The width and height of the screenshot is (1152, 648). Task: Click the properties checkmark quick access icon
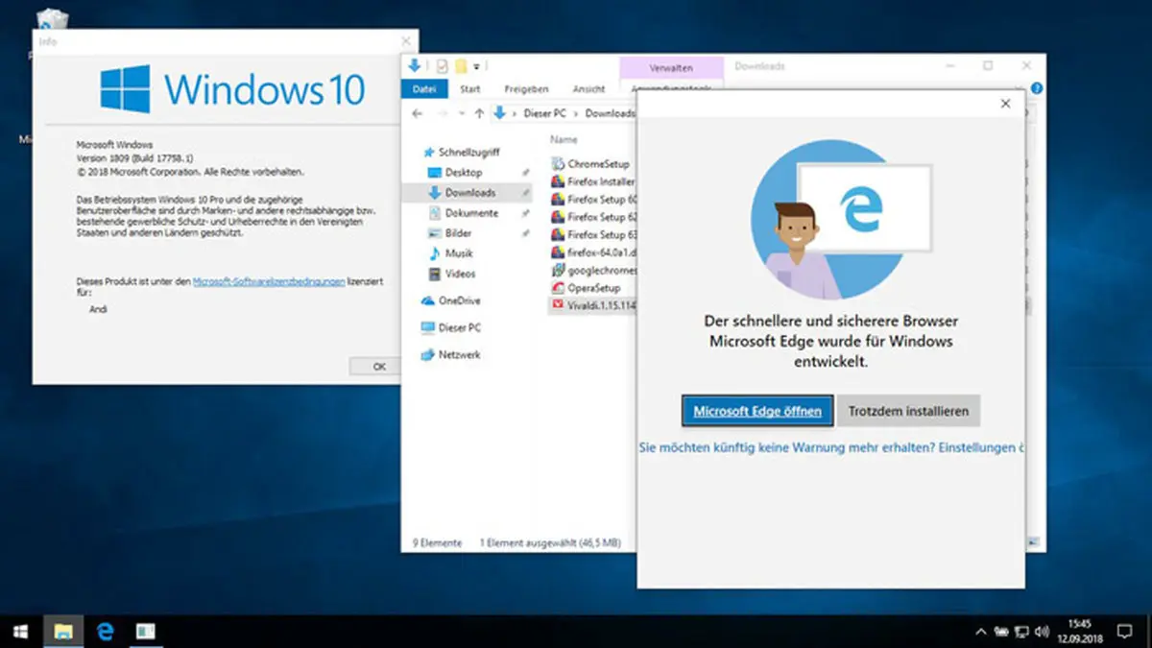pos(442,66)
